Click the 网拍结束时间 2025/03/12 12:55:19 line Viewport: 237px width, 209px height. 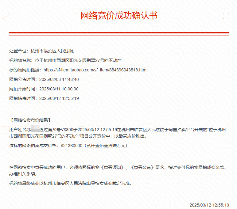click(x=44, y=98)
